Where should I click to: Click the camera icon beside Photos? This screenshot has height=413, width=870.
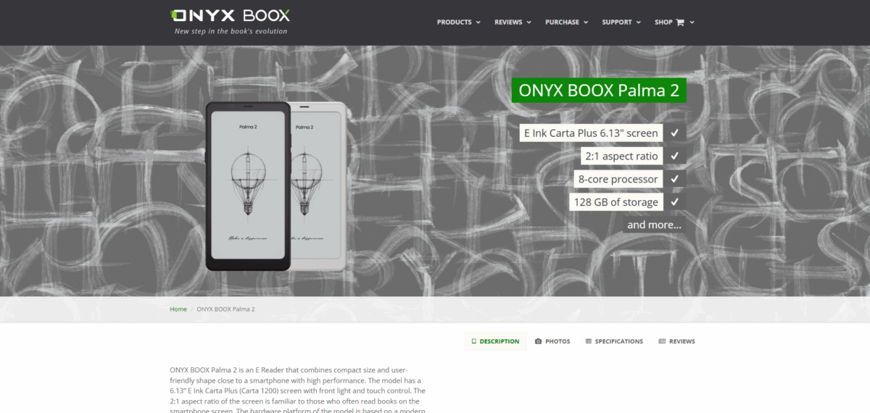point(538,341)
